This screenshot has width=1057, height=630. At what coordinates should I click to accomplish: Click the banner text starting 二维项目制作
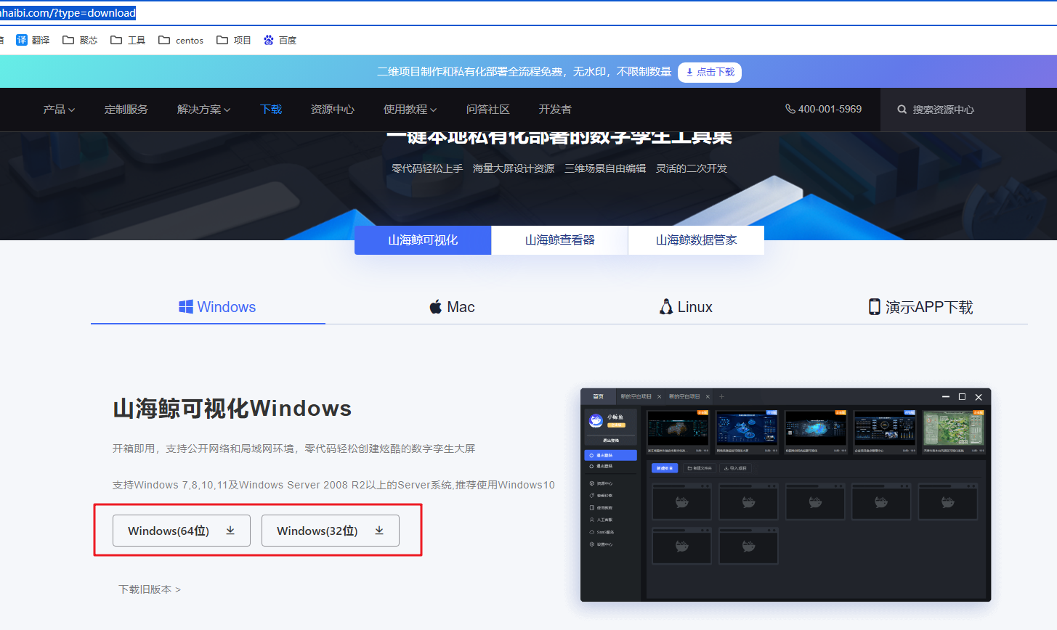[x=525, y=72]
